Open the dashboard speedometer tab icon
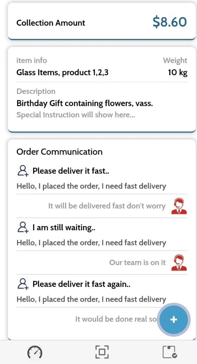The height and width of the screenshot is (364, 197). tap(35, 352)
